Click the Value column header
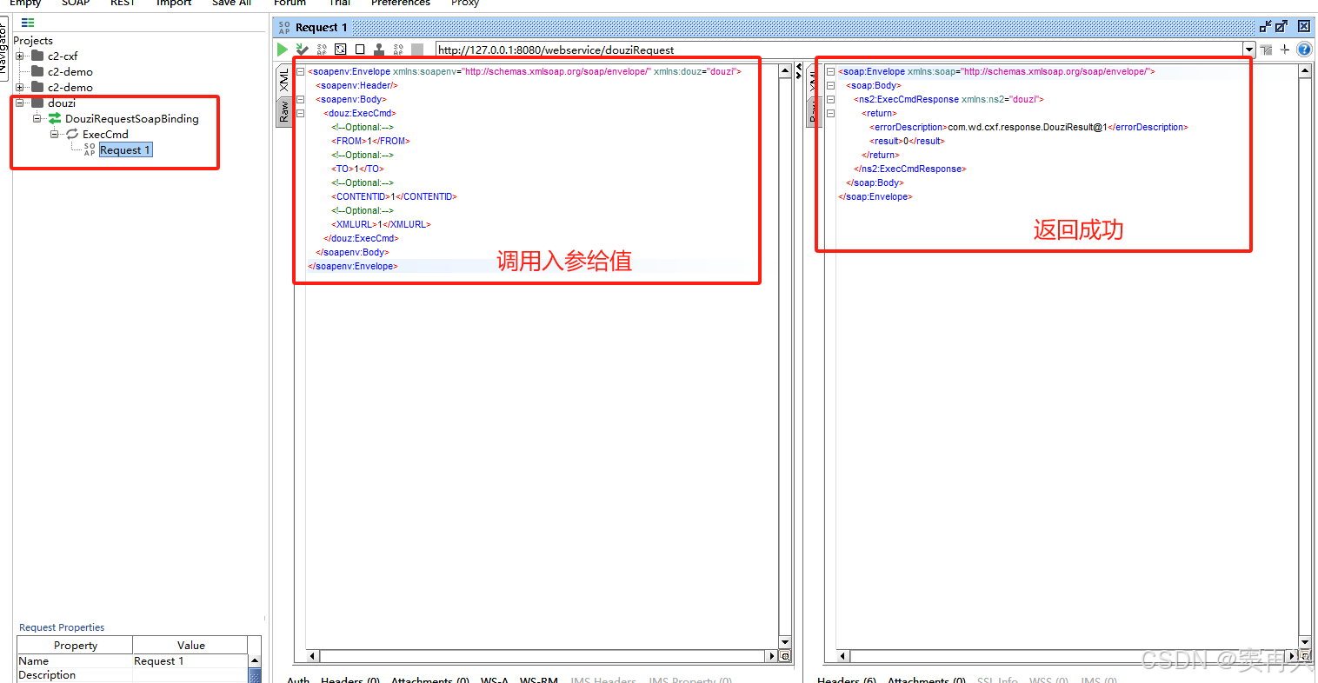1318x683 pixels. [x=190, y=645]
